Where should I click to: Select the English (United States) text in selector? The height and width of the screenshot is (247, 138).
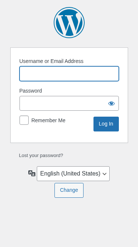pyautogui.click(x=70, y=173)
